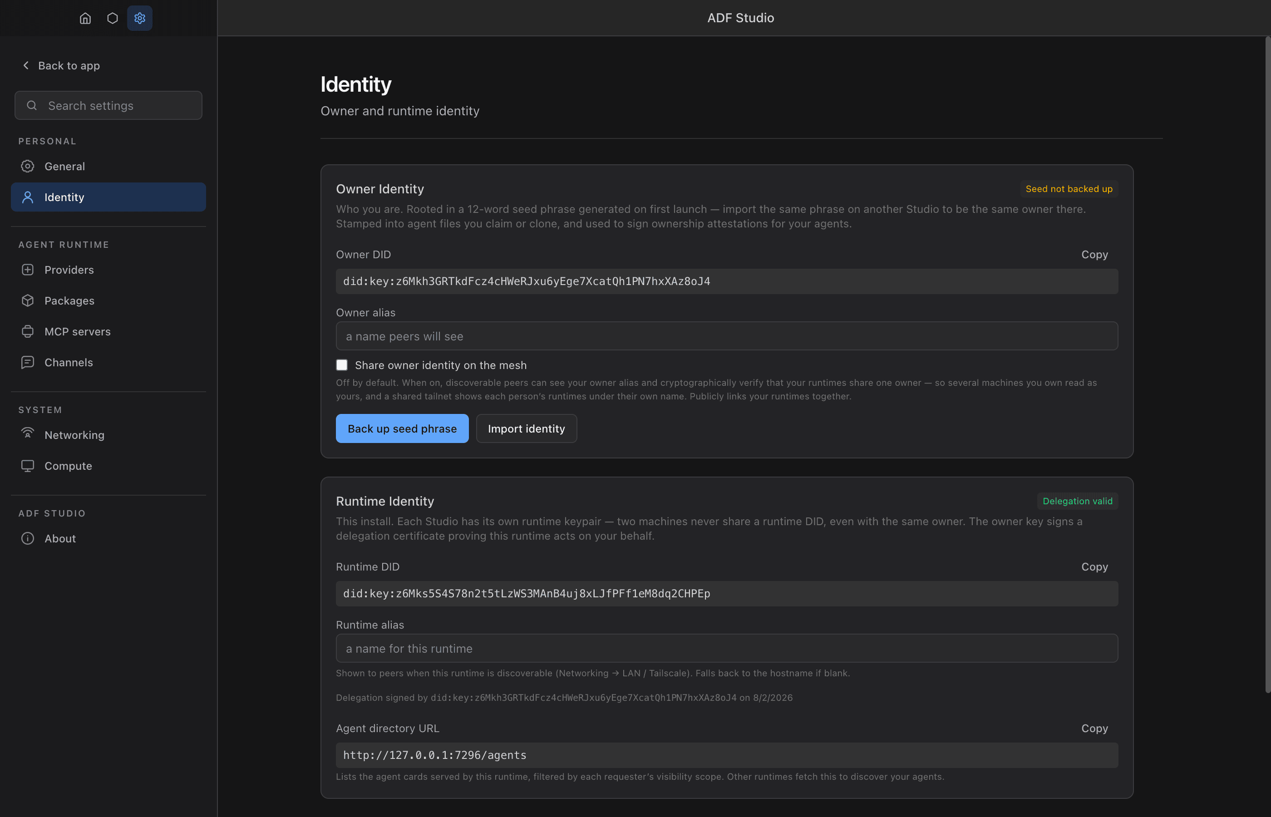1271x817 pixels.
Task: Return via Back to app link
Action: point(61,65)
